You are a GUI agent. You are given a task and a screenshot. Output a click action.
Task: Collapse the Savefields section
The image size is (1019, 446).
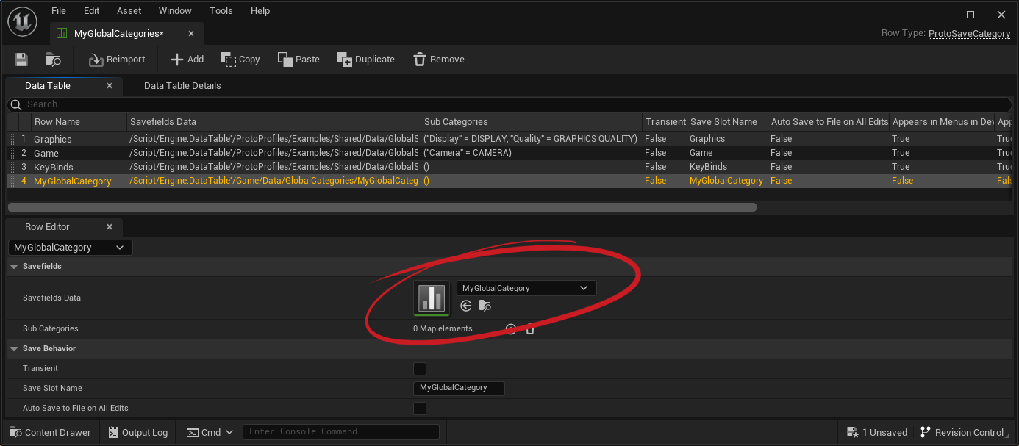click(x=13, y=267)
